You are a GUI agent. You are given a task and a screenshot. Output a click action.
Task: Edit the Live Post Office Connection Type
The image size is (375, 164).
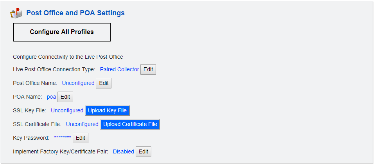click(x=148, y=69)
